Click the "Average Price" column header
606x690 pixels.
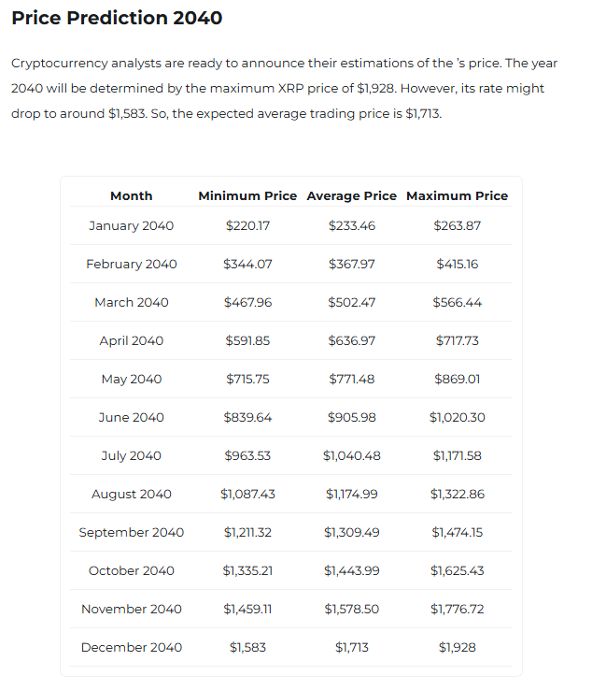[351, 195]
